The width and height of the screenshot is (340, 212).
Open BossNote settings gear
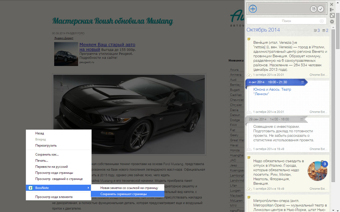tap(332, 22)
